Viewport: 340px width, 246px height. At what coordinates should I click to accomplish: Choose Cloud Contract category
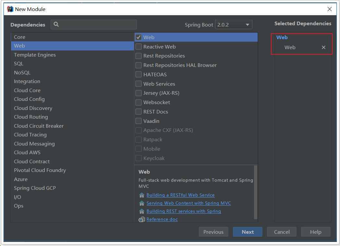(x=72, y=161)
